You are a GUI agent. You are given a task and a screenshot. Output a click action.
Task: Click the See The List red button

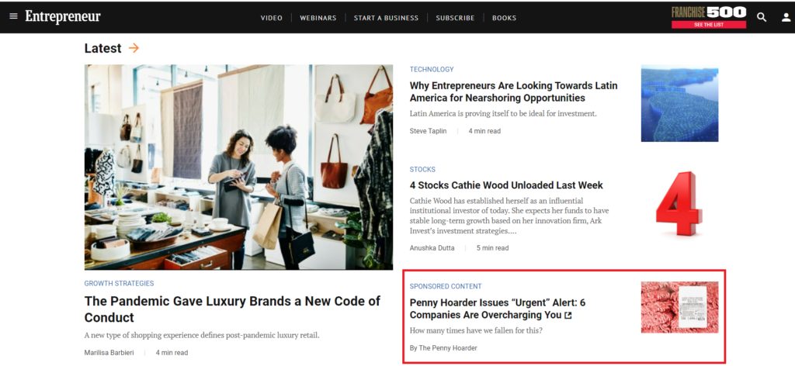tap(709, 25)
